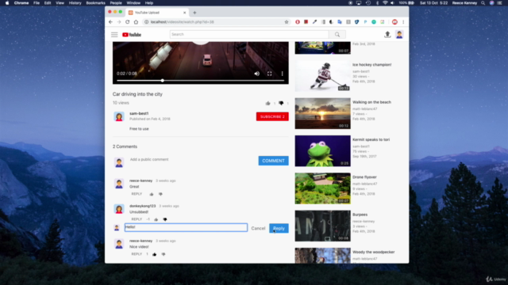
Task: Dislike the 'Unsubbed!' comment
Action: [x=165, y=219]
